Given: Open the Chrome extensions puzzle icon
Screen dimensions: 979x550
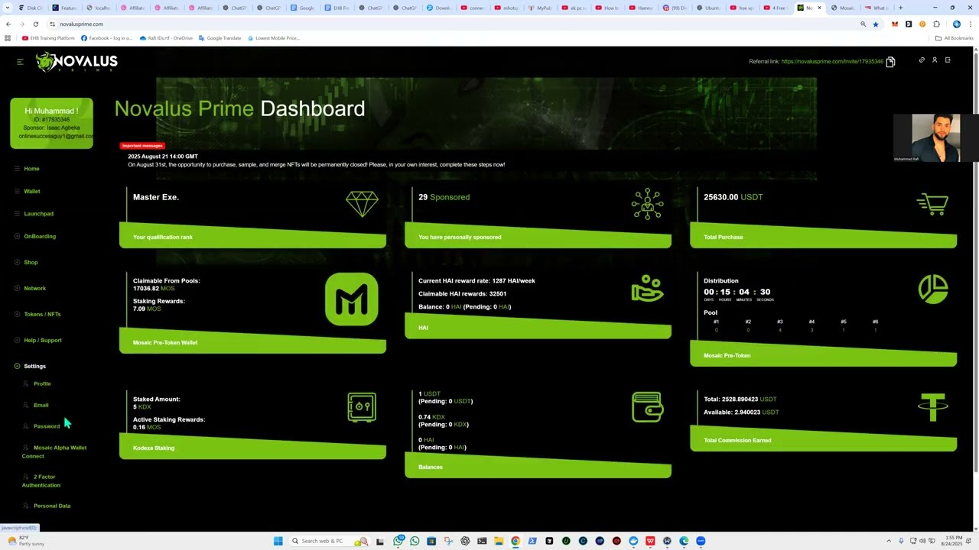Looking at the screenshot, I should click(936, 24).
